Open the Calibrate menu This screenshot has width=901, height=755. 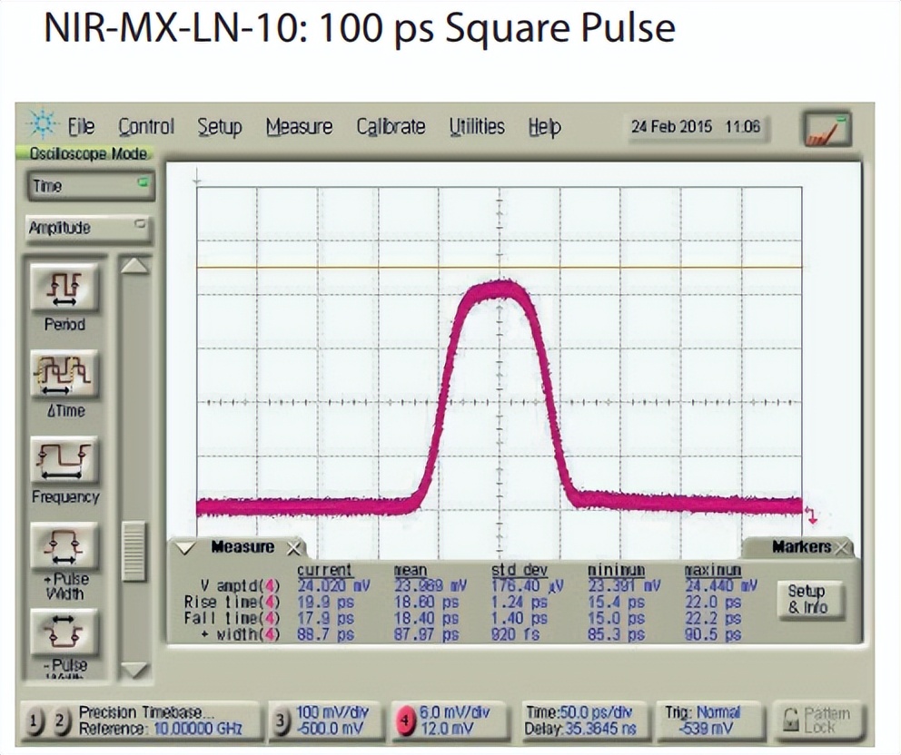click(391, 127)
